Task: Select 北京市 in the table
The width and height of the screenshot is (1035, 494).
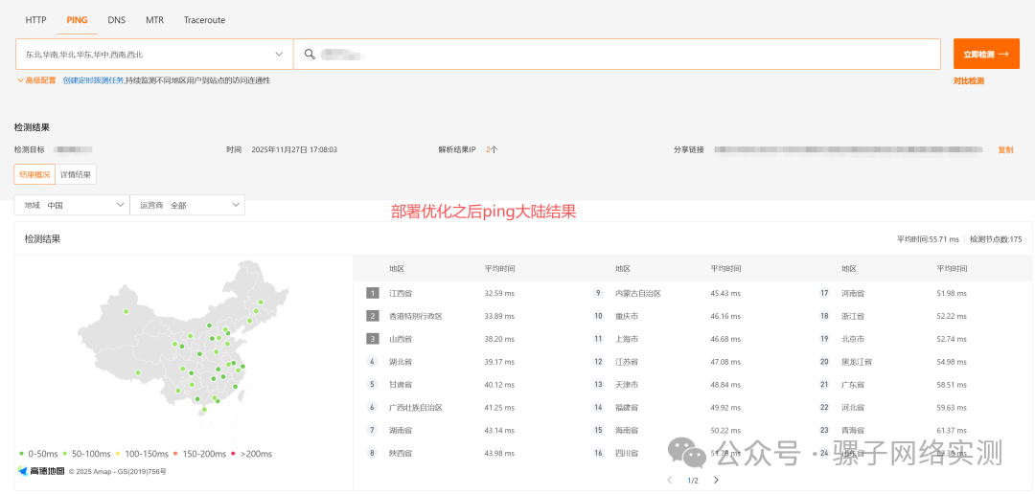Action: tap(853, 338)
